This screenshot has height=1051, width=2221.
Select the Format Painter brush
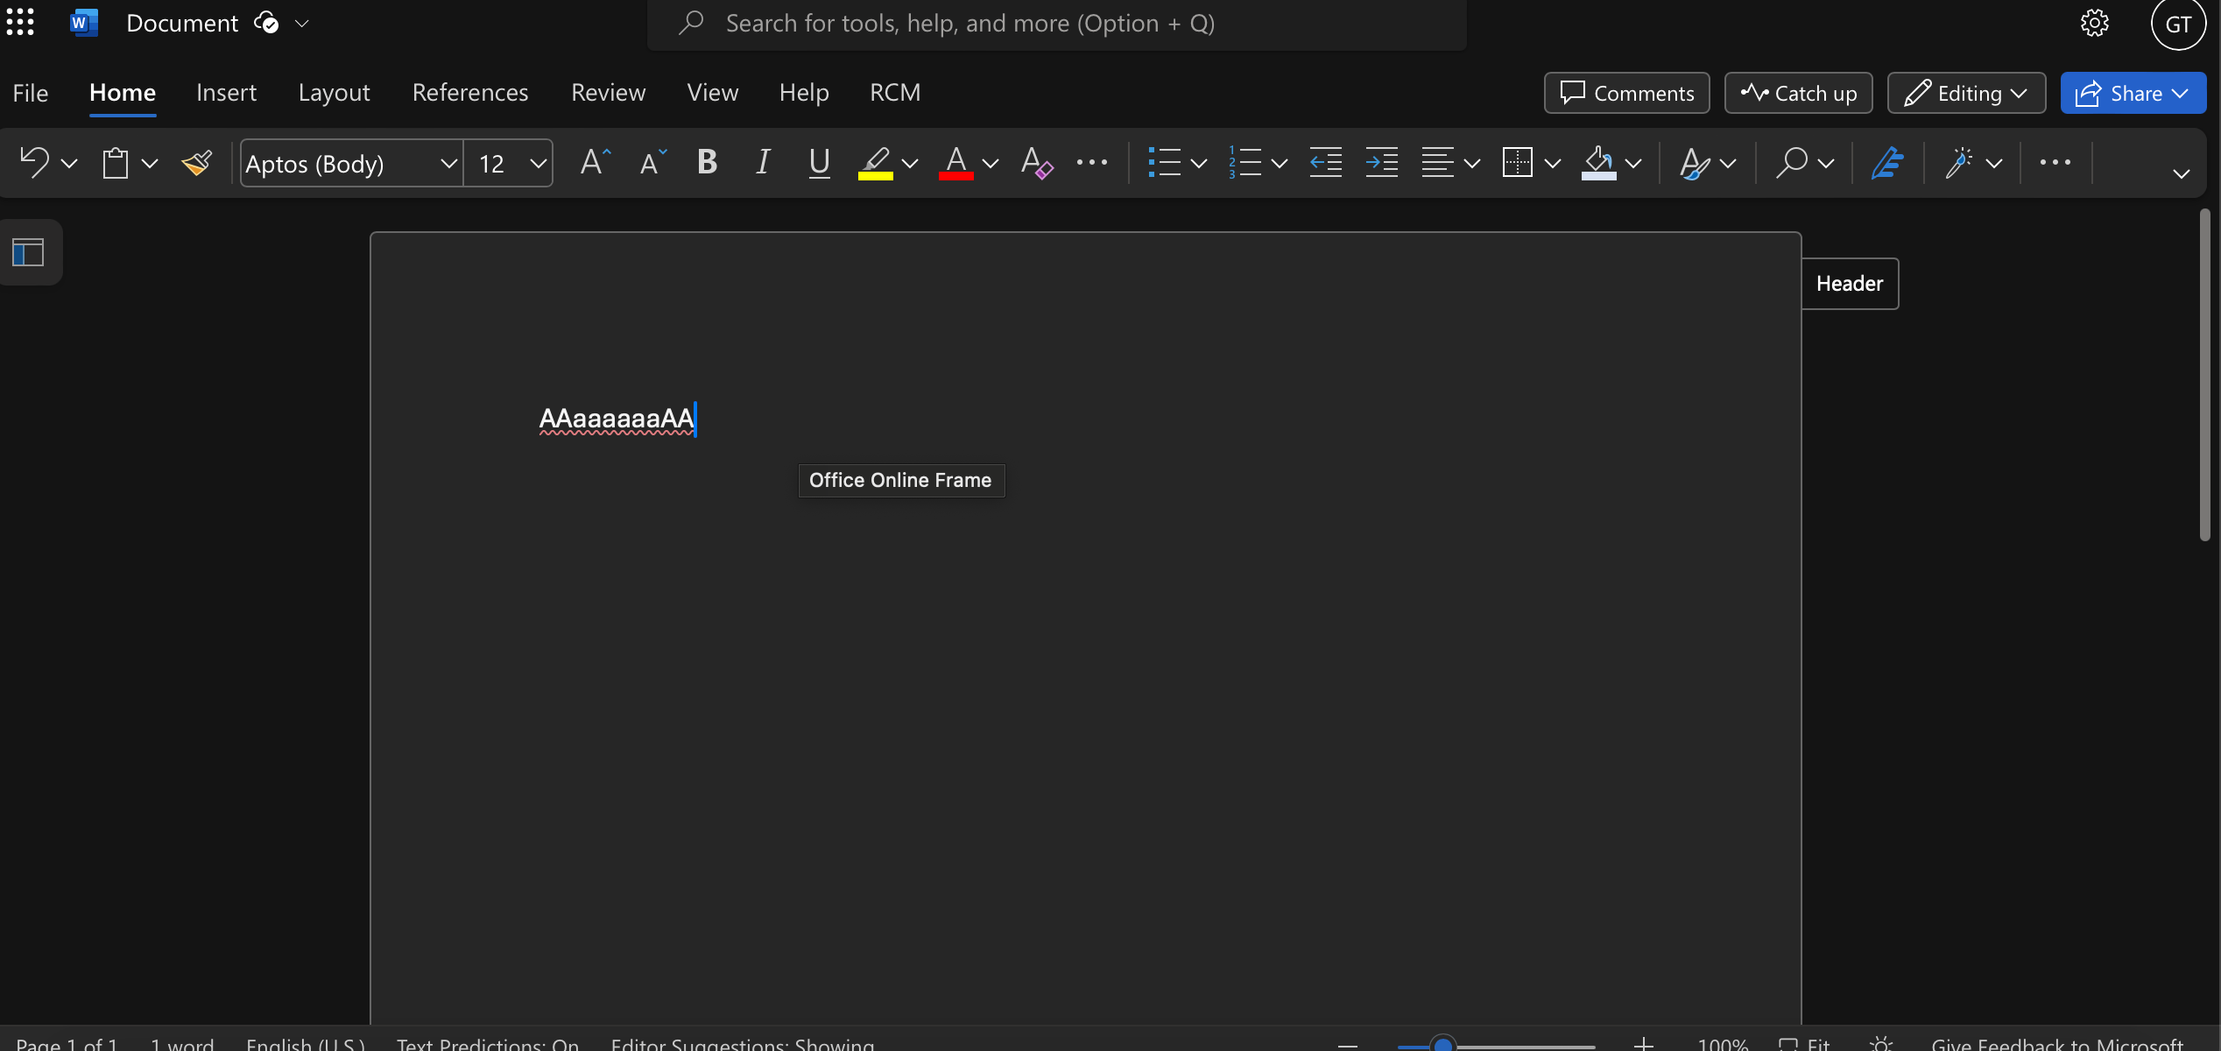coord(197,163)
